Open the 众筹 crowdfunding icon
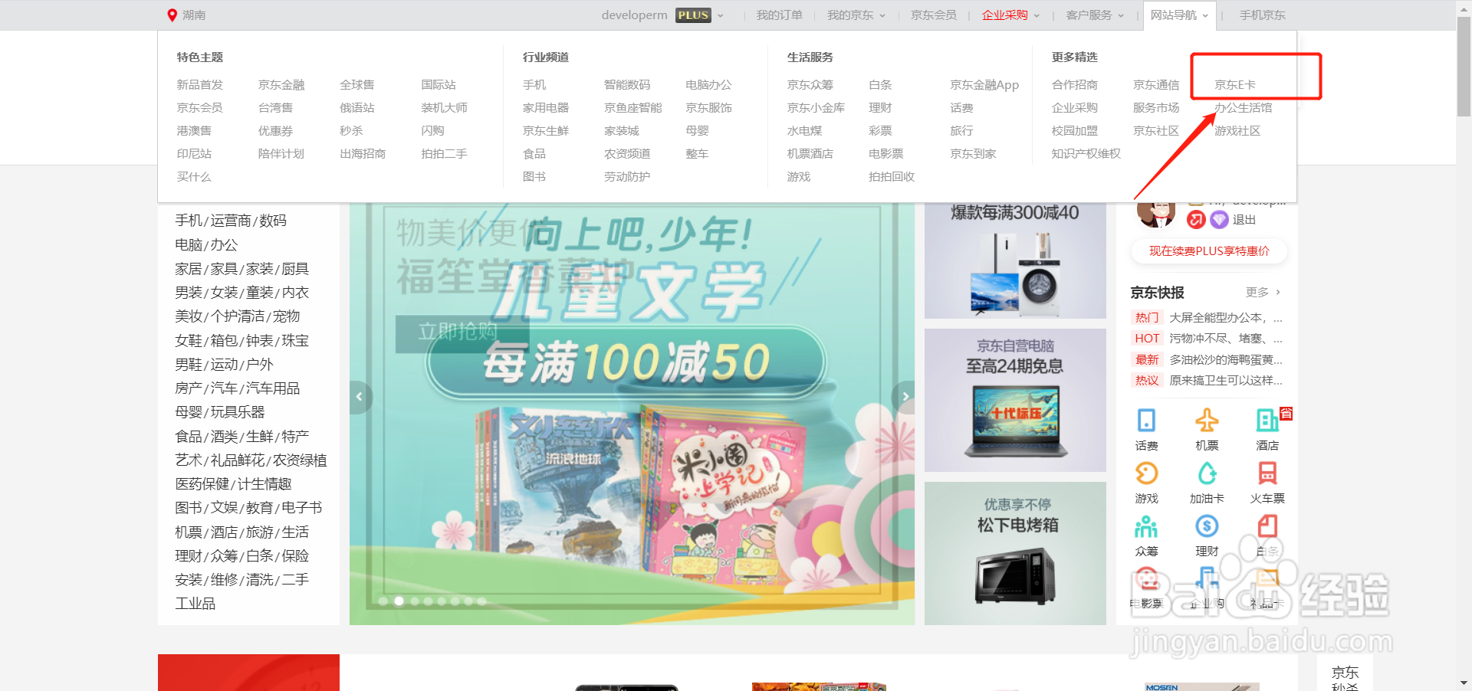Screen dimensions: 1472x691 1146,526
